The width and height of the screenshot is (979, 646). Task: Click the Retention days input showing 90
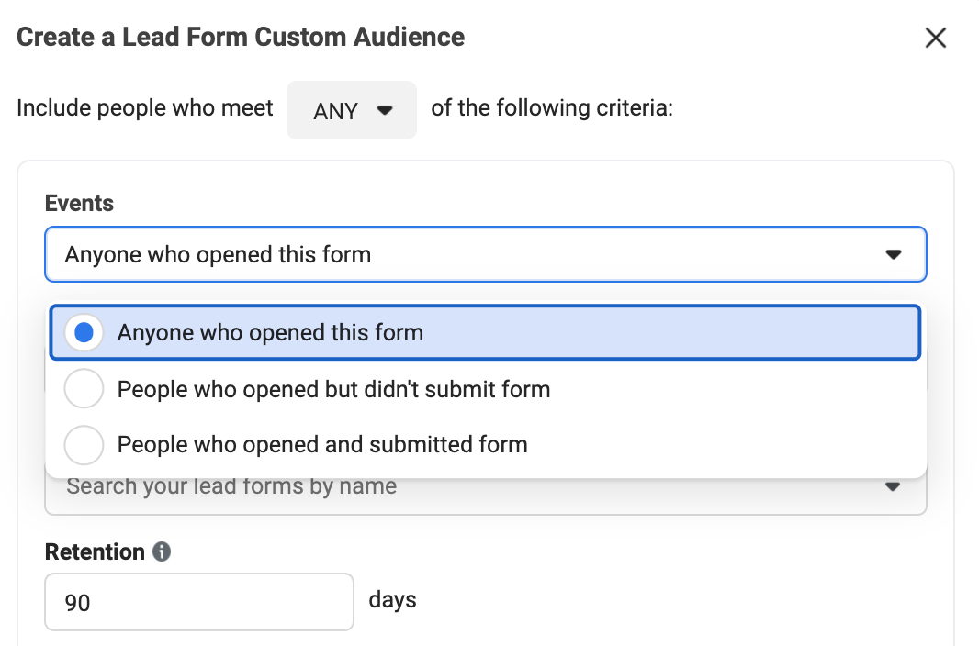click(198, 603)
